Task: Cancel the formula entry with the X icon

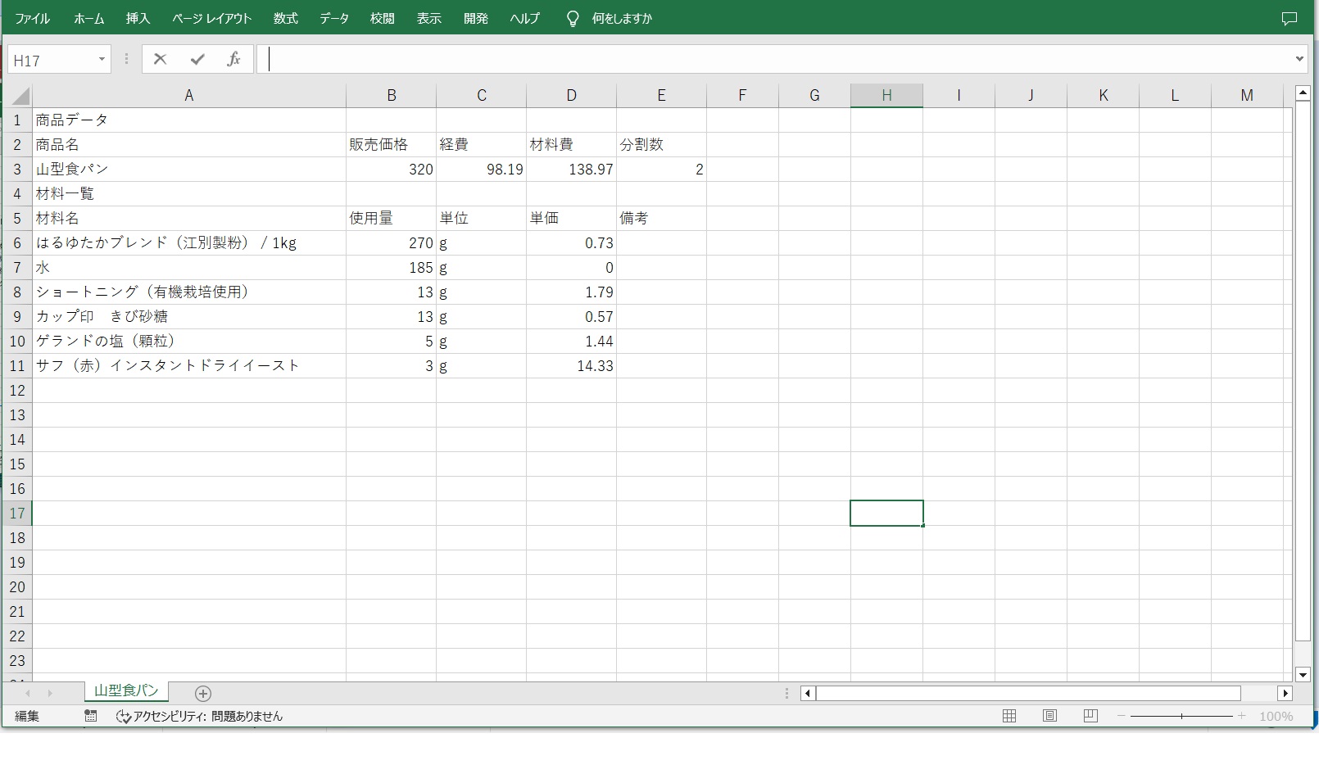Action: point(160,59)
